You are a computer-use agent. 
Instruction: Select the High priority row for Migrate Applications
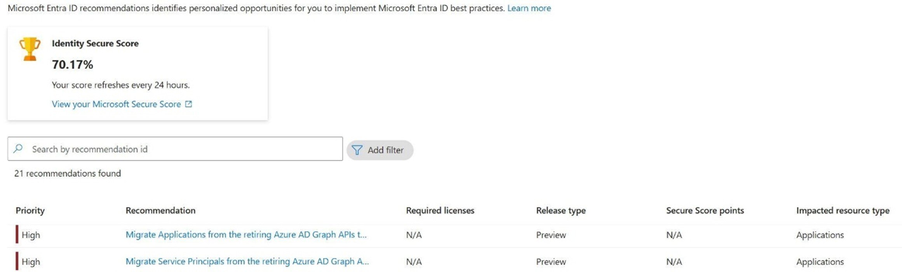pos(31,235)
